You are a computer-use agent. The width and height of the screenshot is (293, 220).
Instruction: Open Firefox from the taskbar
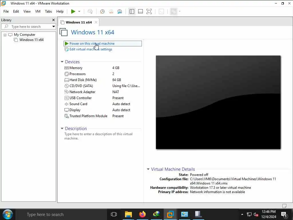click(142, 214)
